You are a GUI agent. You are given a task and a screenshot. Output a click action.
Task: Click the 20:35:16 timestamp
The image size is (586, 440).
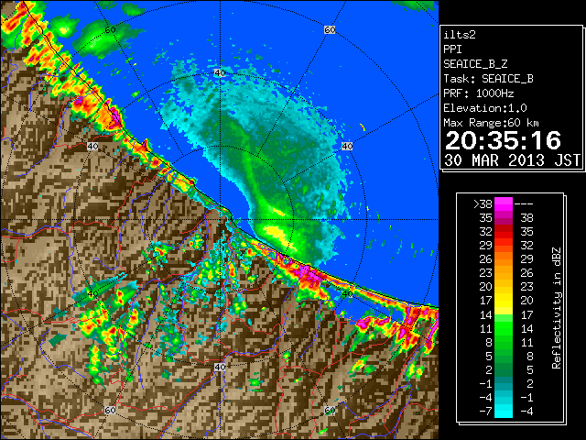503,140
